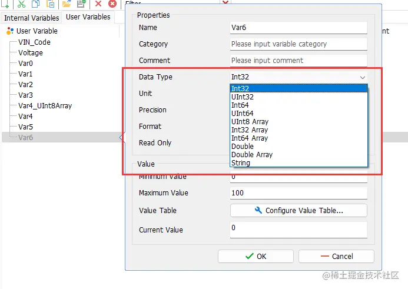Click the Cancel button
The height and width of the screenshot is (289, 408).
click(x=336, y=257)
